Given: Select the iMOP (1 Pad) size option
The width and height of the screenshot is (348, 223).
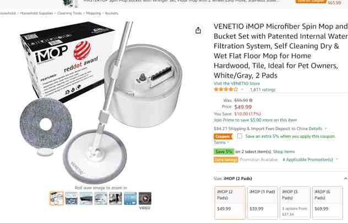Looking at the screenshot, I should [262, 203].
